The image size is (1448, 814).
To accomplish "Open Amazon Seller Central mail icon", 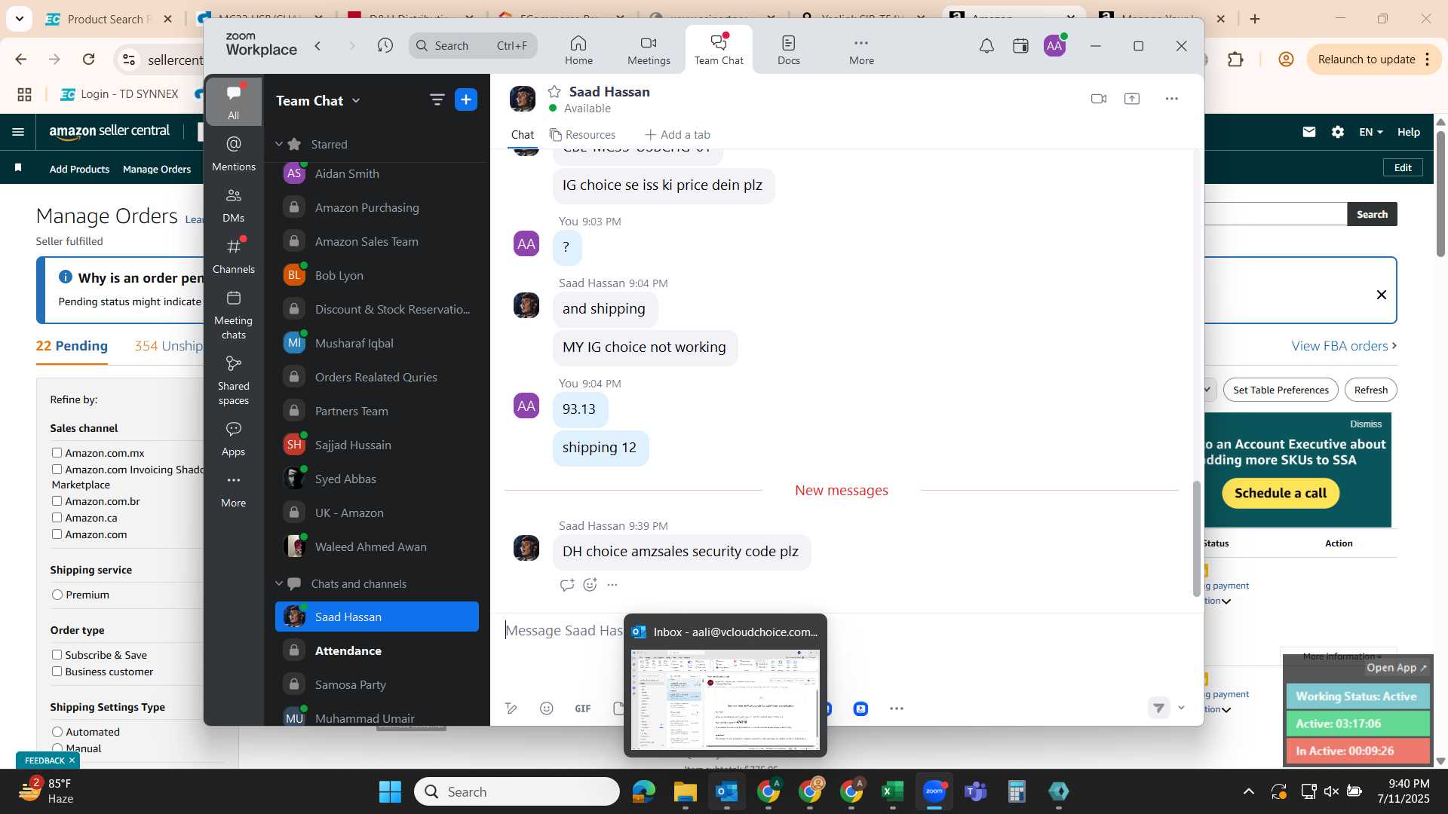I will click(x=1309, y=132).
